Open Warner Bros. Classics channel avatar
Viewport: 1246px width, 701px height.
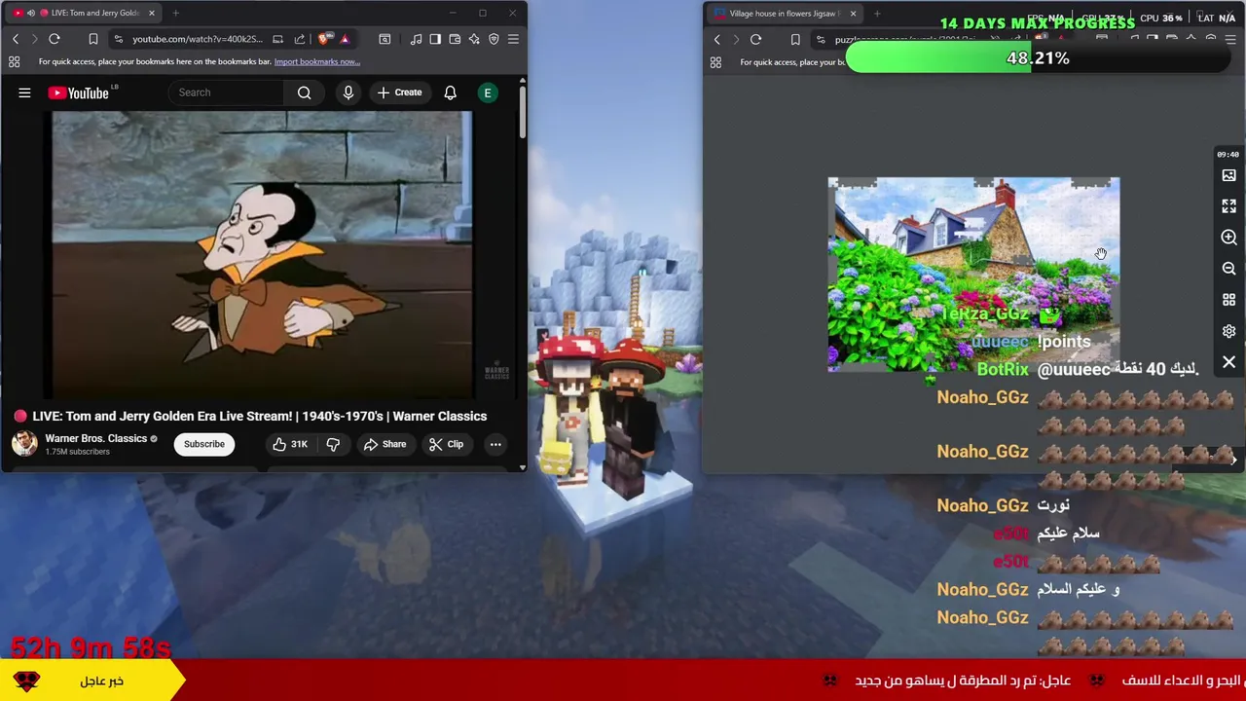point(24,443)
